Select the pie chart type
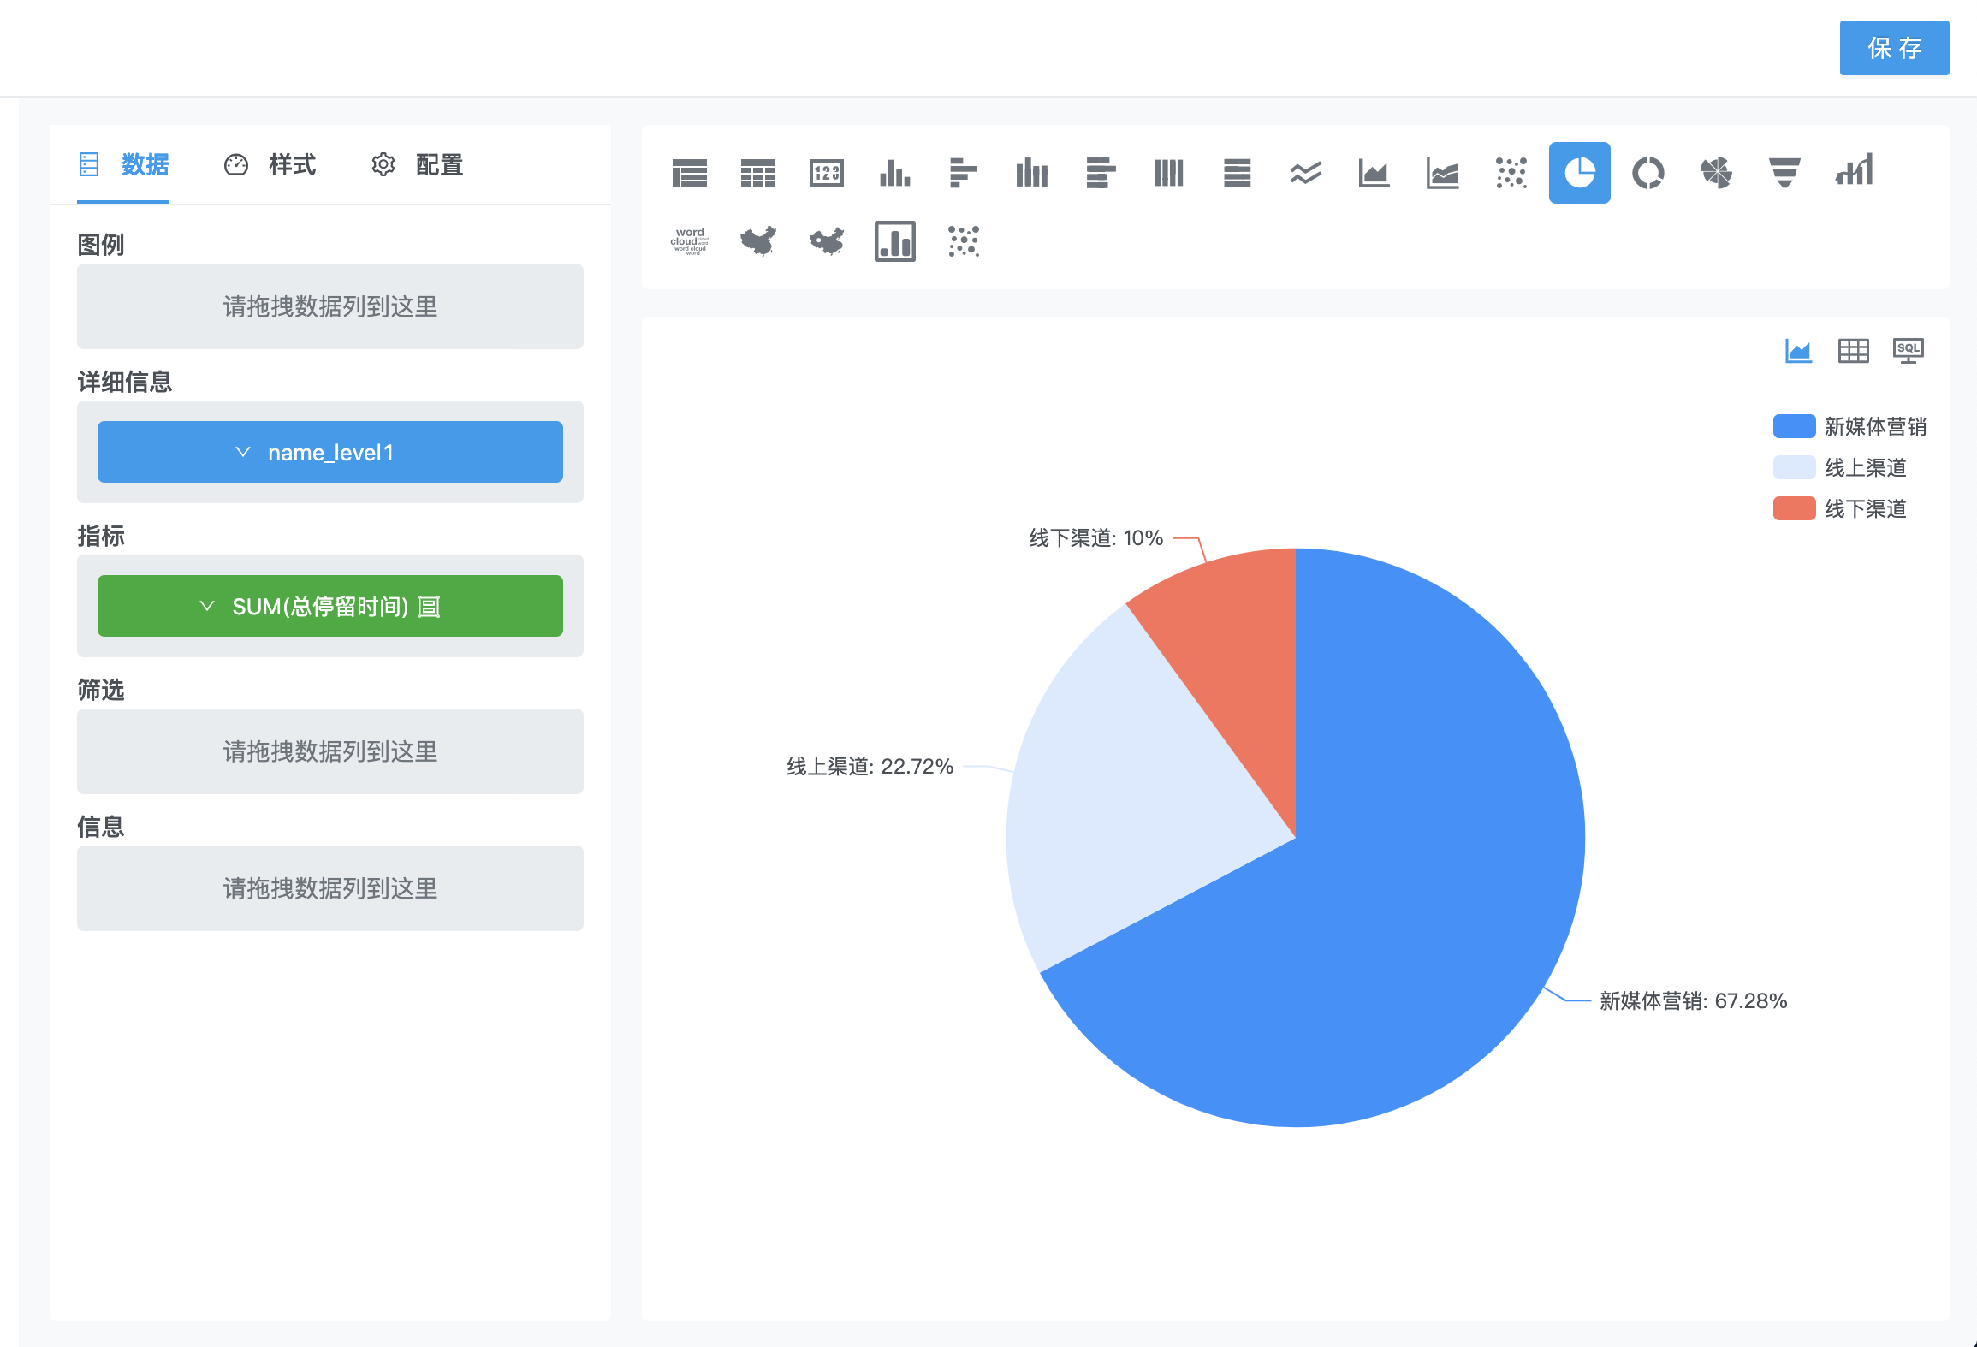 tap(1579, 173)
